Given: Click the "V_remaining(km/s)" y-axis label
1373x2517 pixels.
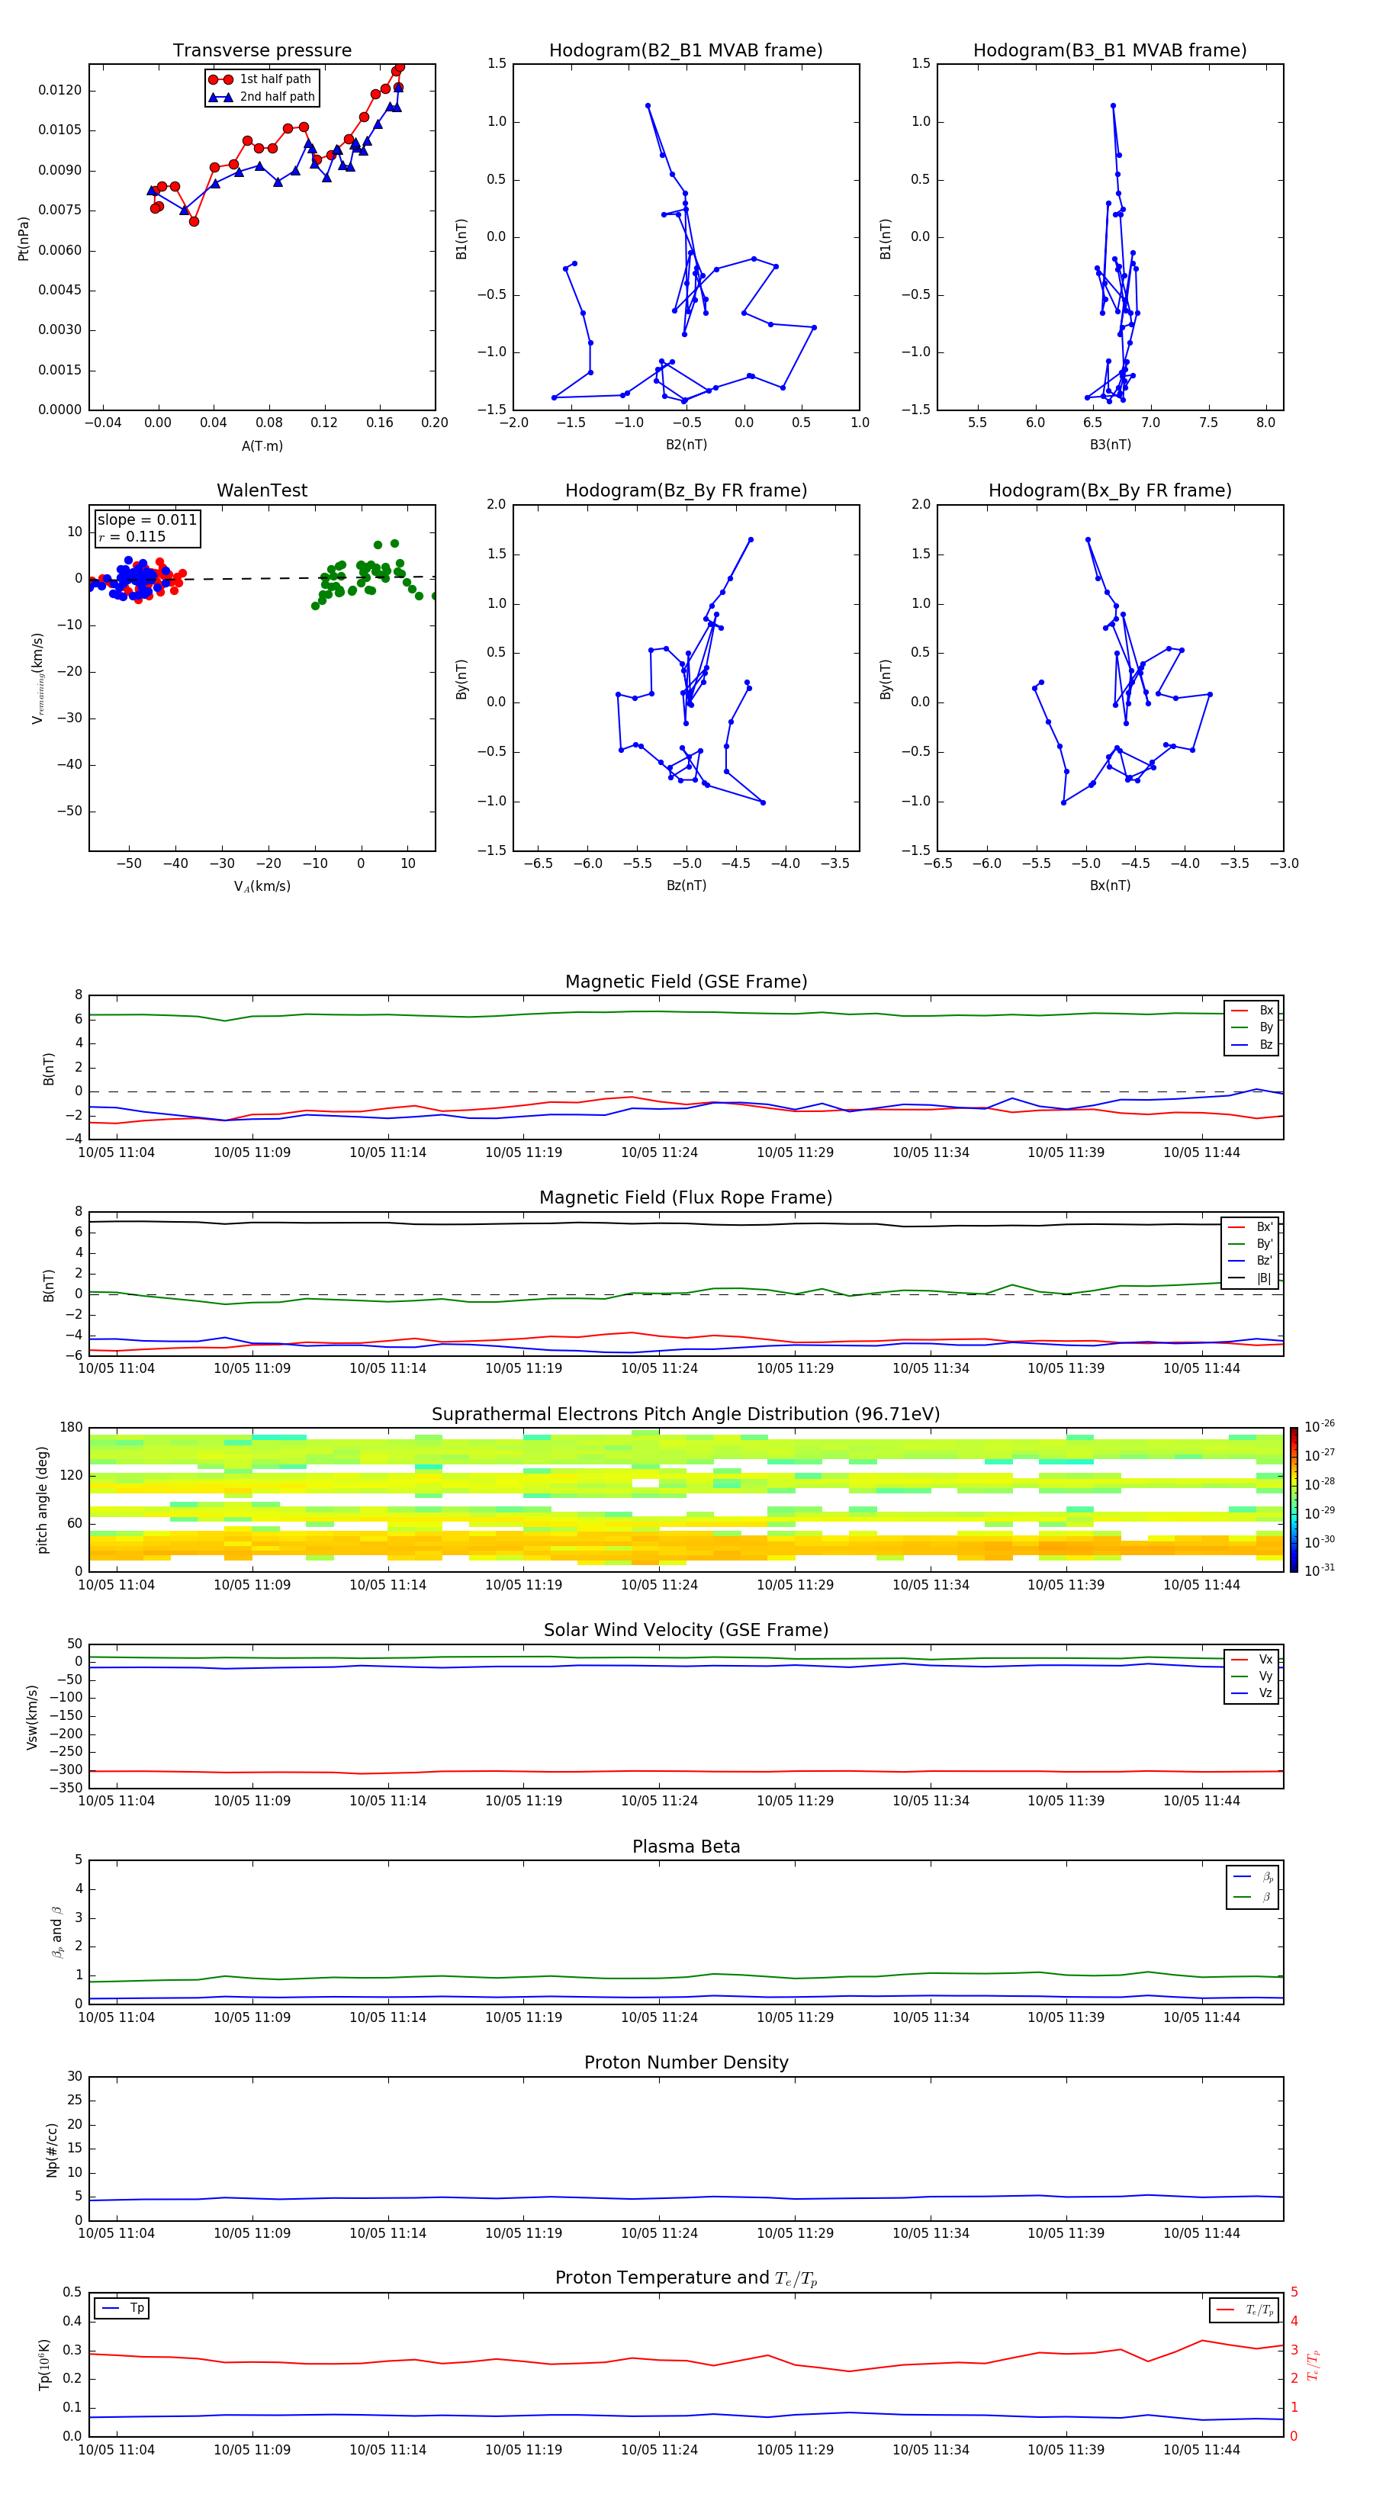Looking at the screenshot, I should click(38, 678).
